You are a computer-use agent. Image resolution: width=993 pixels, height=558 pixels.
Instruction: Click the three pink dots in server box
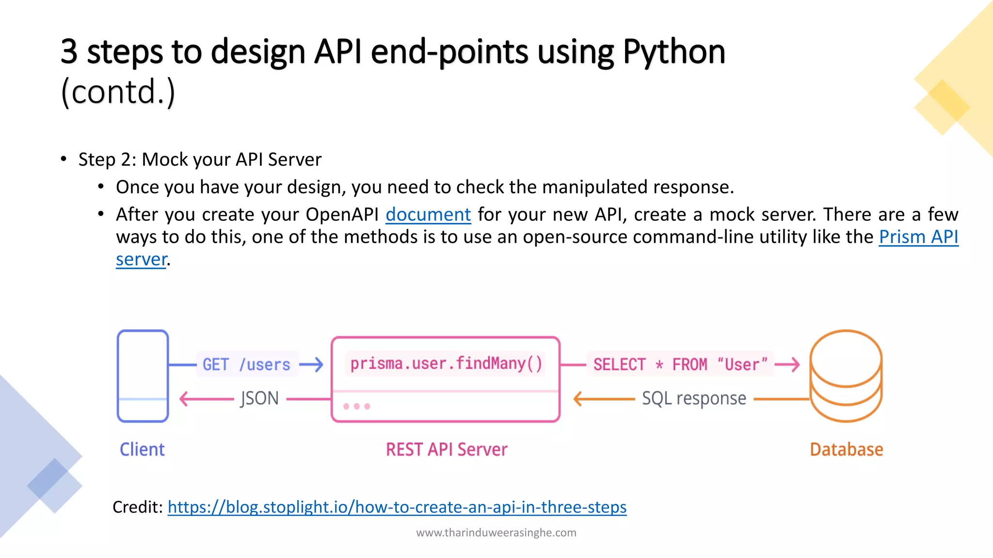click(356, 406)
